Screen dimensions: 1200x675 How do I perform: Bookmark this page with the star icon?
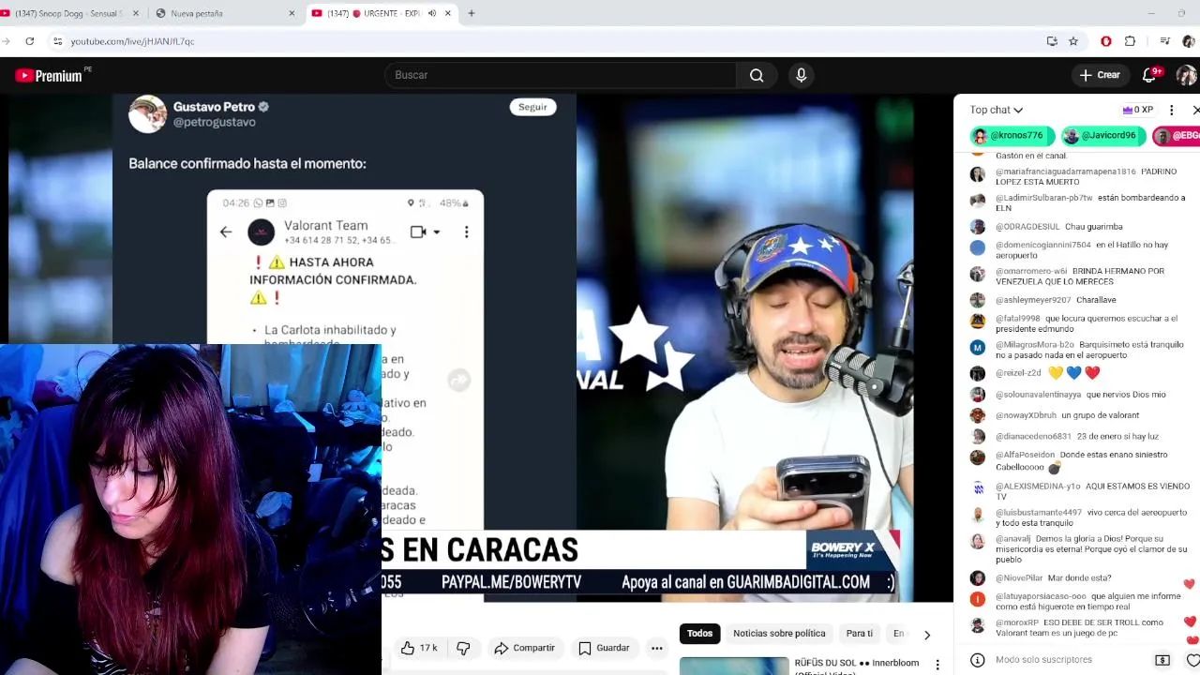(x=1073, y=41)
